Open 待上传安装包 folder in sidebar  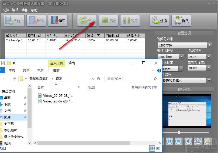[14, 137]
